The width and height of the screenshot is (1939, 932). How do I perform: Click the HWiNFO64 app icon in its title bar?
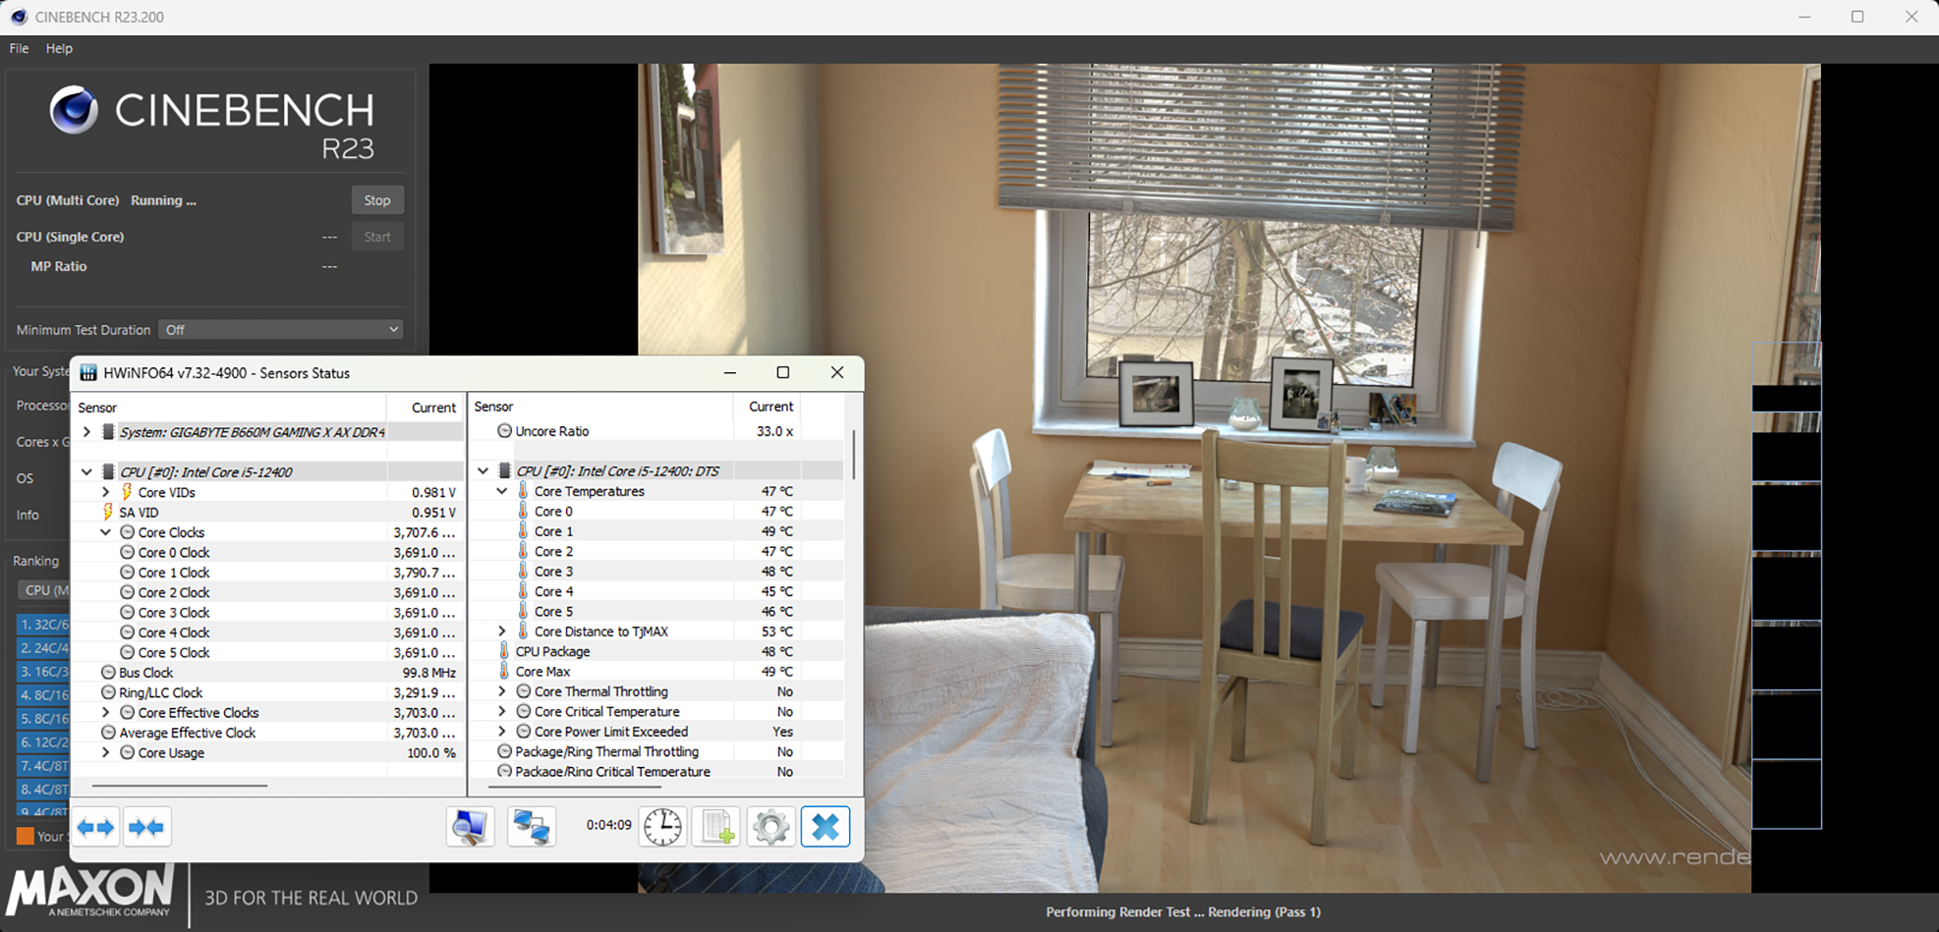point(88,373)
